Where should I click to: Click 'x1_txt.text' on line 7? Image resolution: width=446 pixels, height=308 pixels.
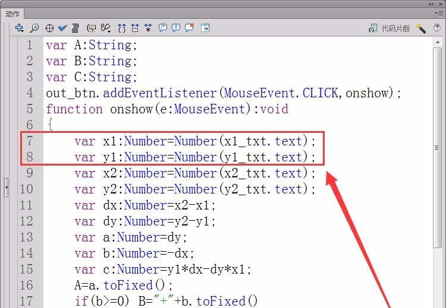click(263, 141)
